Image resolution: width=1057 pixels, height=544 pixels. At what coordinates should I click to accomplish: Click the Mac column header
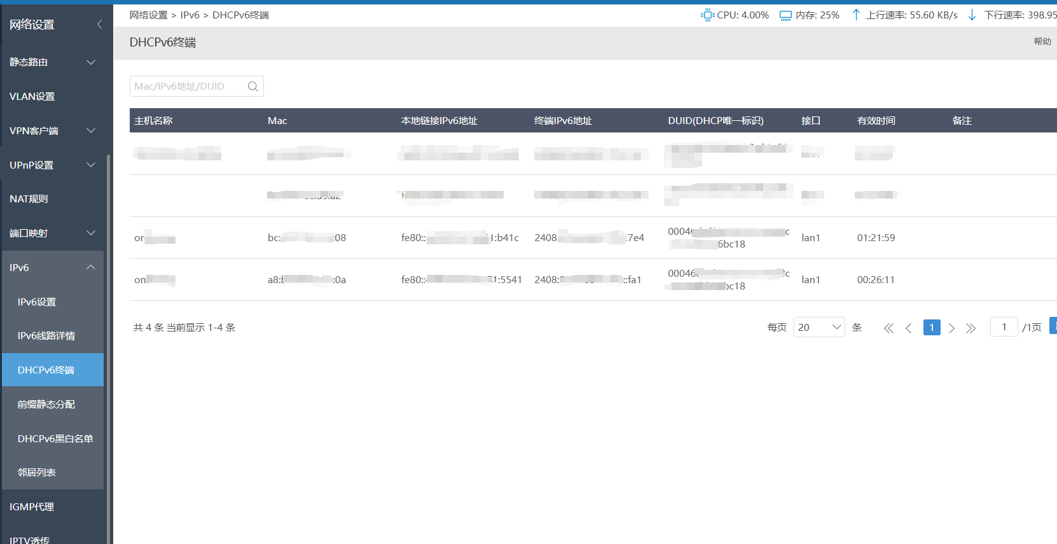pos(277,120)
